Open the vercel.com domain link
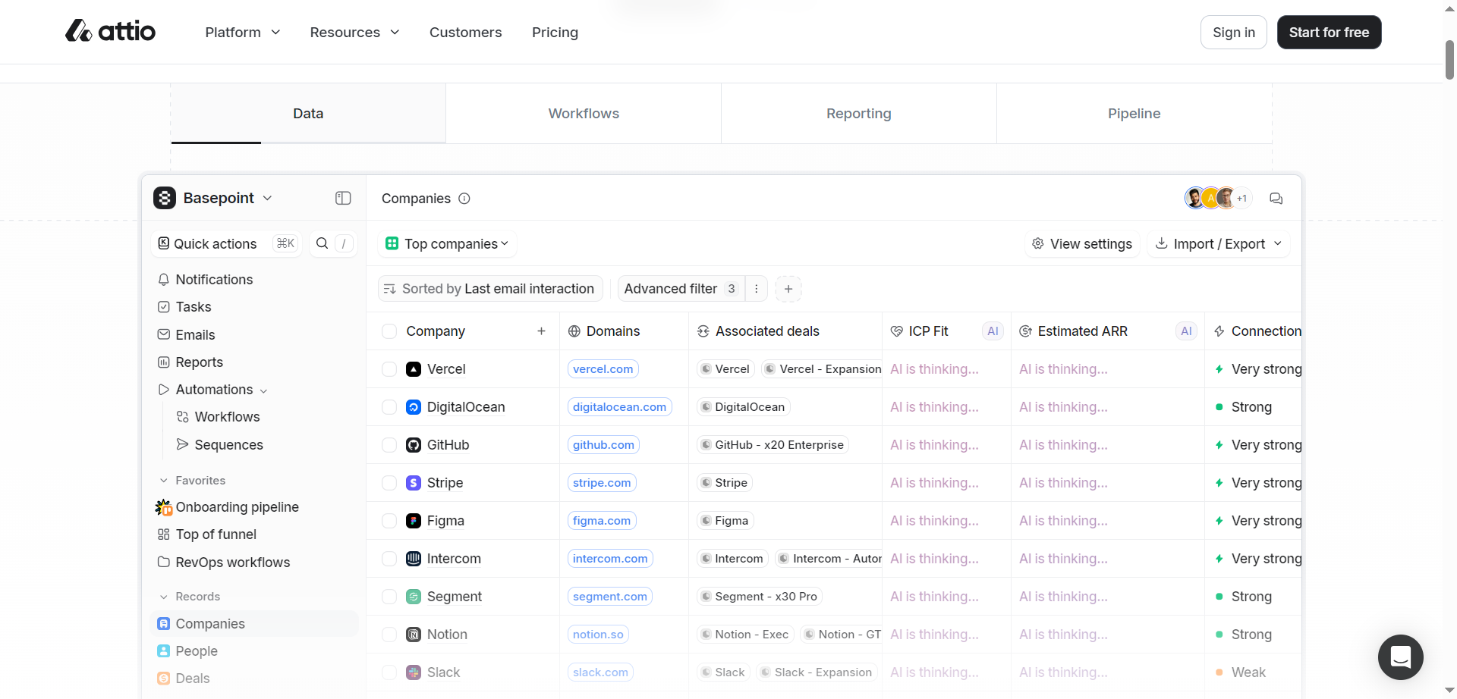This screenshot has height=699, width=1457. [x=602, y=369]
